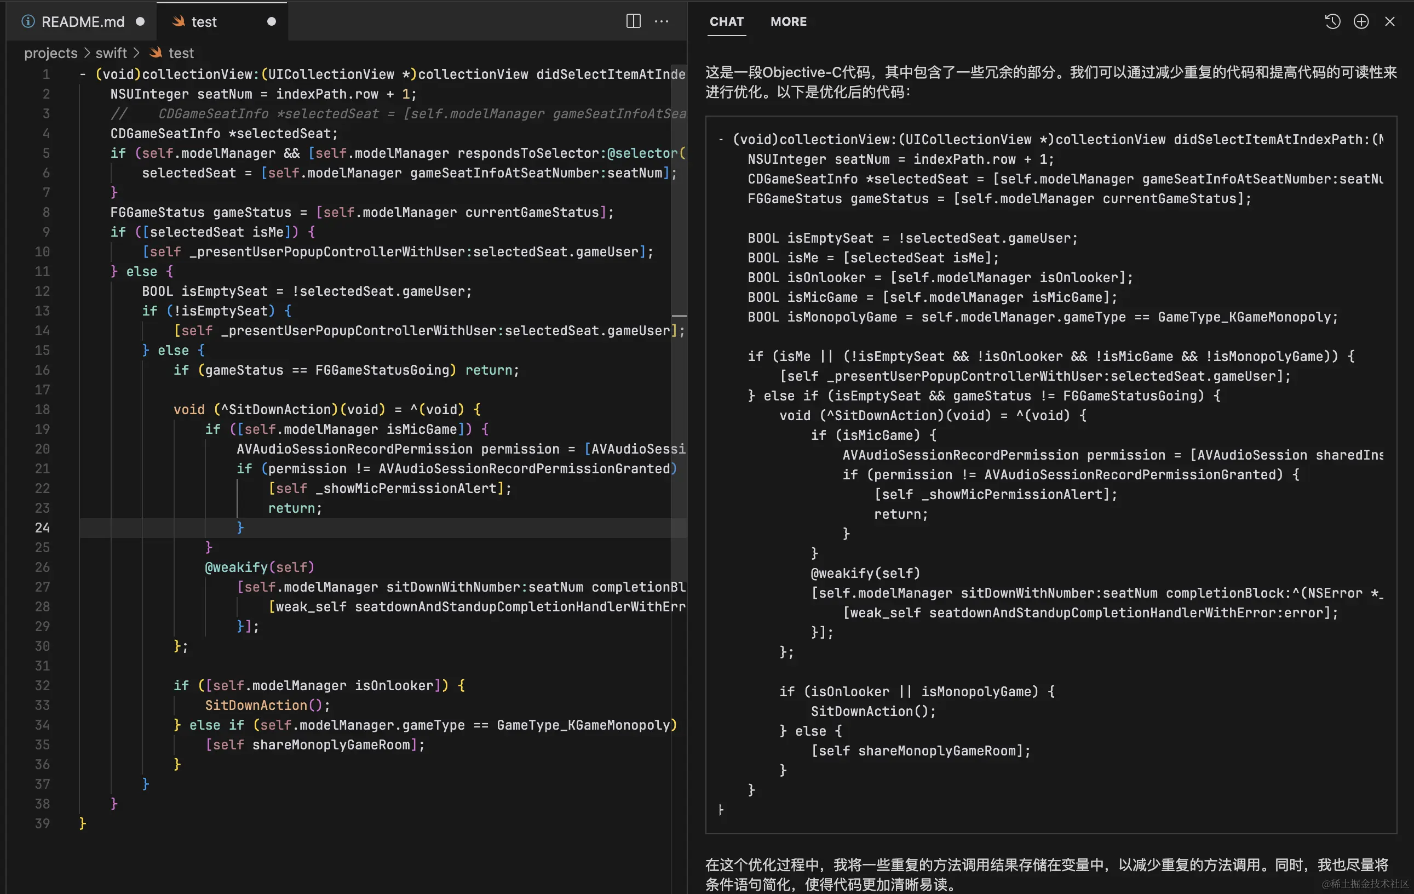
Task: Click unsaved dot on README.md tab
Action: click(x=140, y=22)
